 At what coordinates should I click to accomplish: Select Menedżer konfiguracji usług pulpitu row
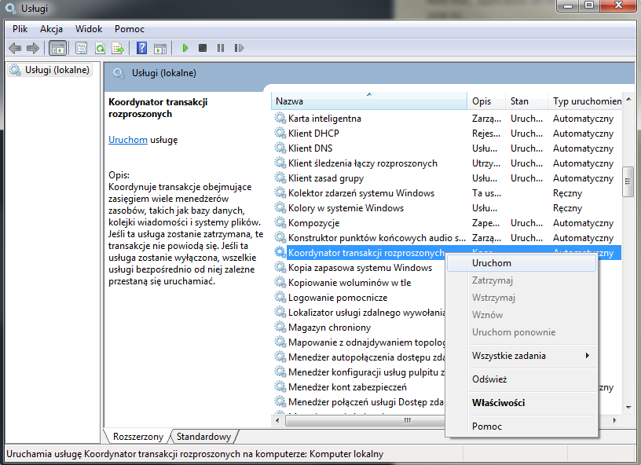[360, 372]
